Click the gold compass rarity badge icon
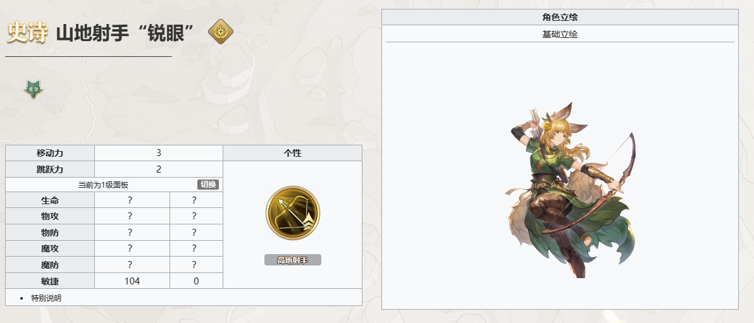754x323 pixels. pos(221,32)
